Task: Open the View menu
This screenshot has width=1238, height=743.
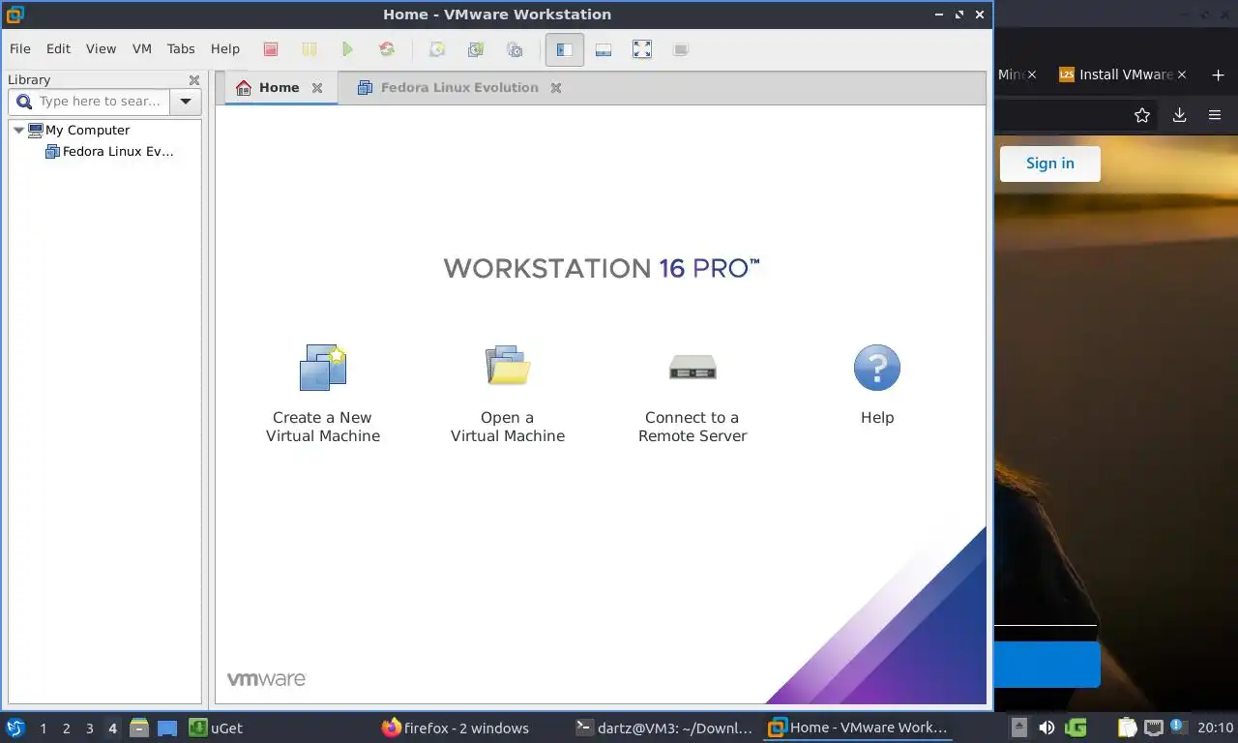Action: (x=101, y=49)
